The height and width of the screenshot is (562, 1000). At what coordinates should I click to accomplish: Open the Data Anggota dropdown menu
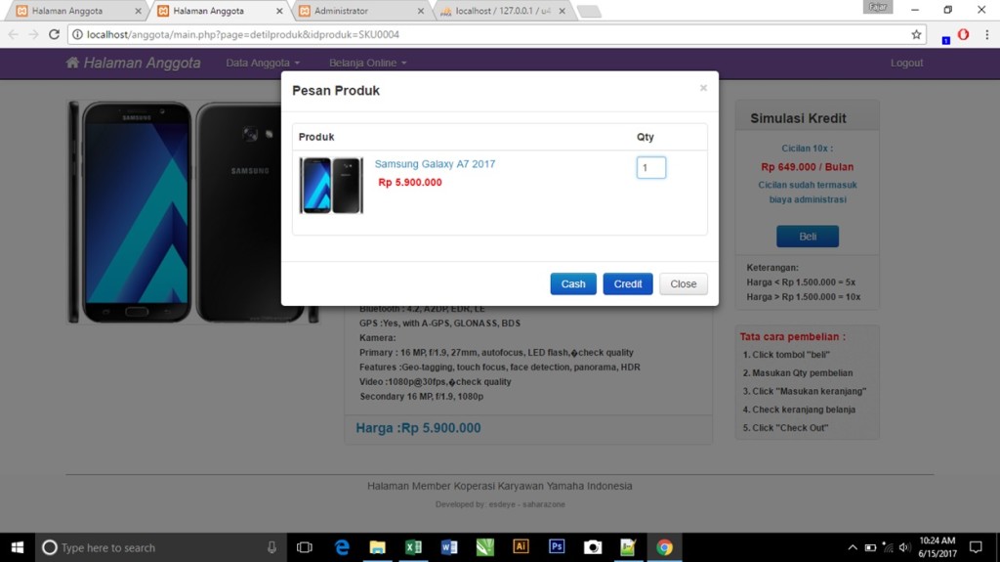(x=263, y=63)
